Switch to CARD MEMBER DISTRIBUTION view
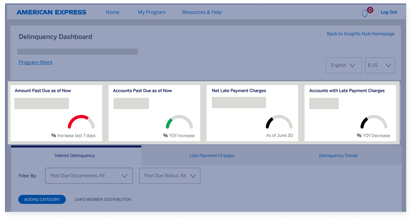This screenshot has width=413, height=220. 103,199
